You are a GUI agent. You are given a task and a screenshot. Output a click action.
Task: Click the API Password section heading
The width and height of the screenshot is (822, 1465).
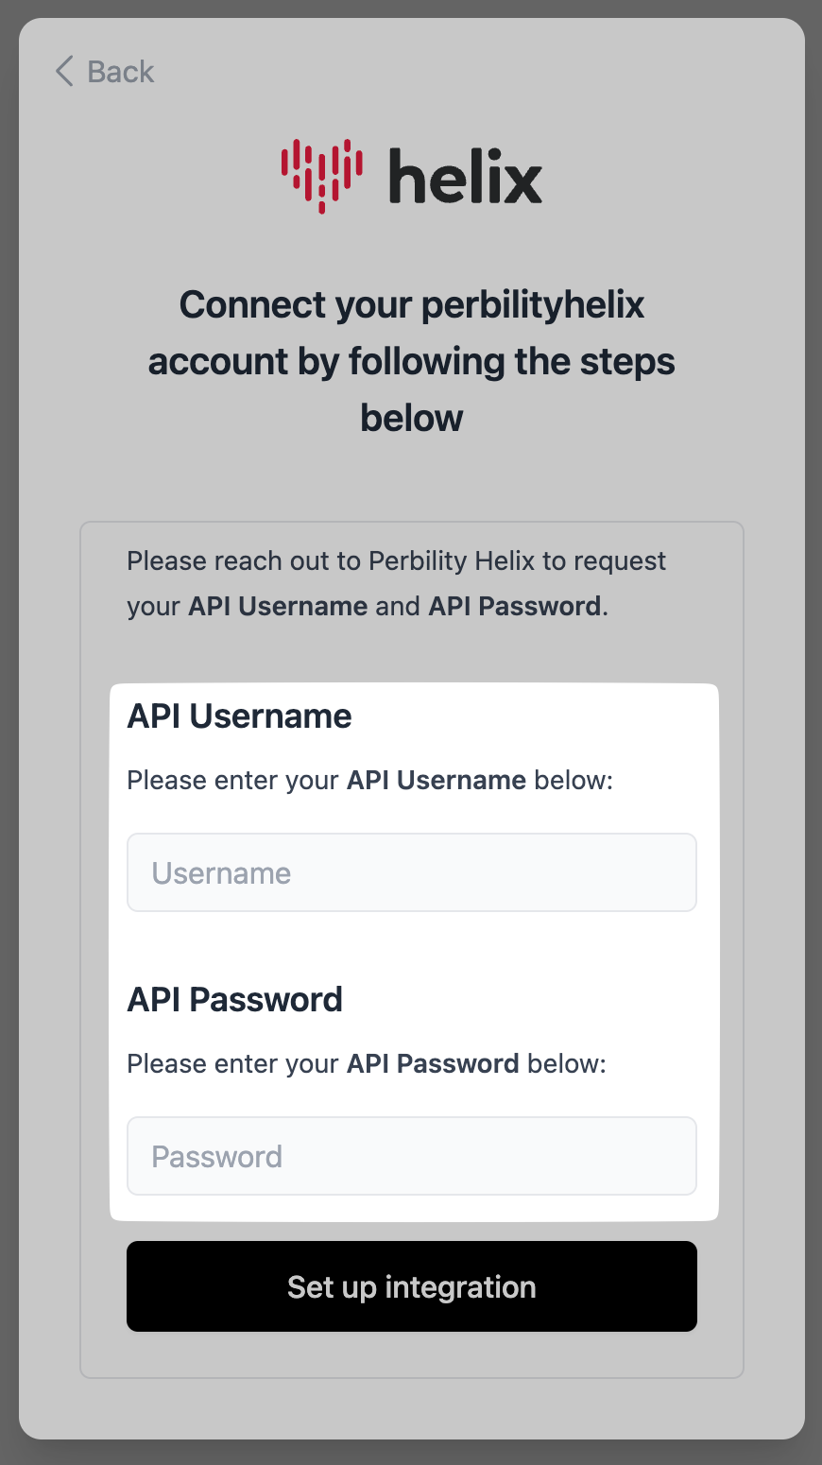coord(234,1000)
